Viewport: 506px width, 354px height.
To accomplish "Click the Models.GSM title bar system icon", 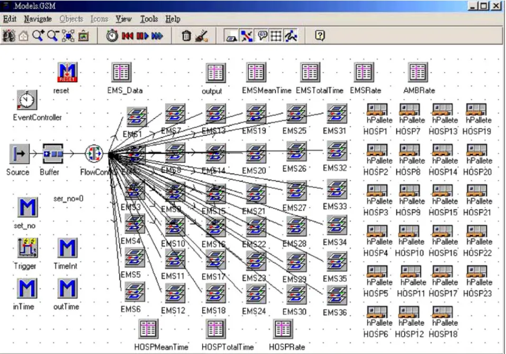I will coord(6,5).
